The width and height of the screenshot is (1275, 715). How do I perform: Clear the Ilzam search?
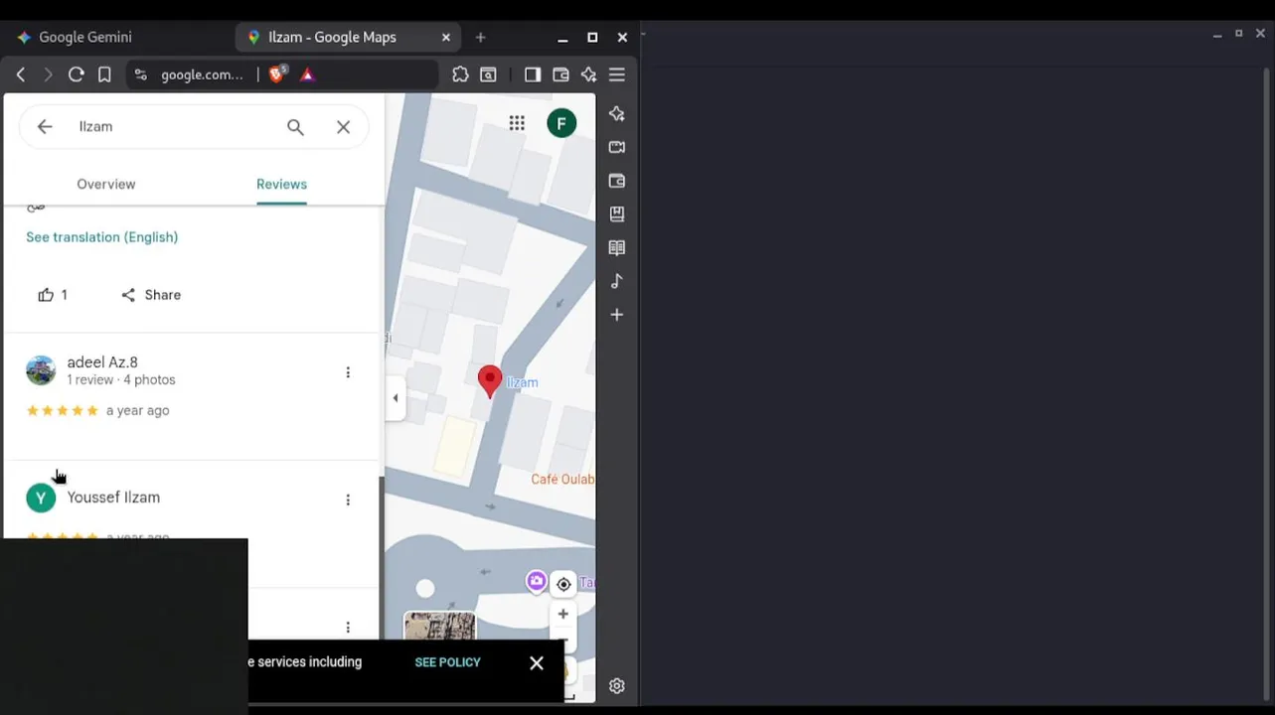(343, 126)
